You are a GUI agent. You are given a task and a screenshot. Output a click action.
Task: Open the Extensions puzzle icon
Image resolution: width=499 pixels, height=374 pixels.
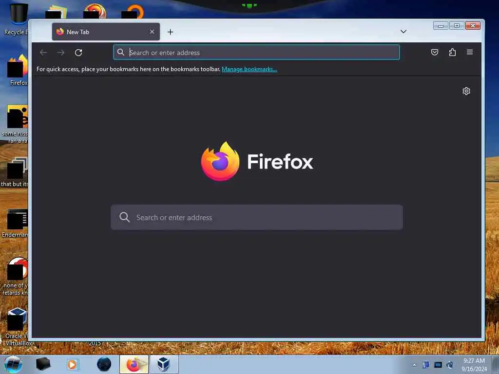(x=452, y=52)
